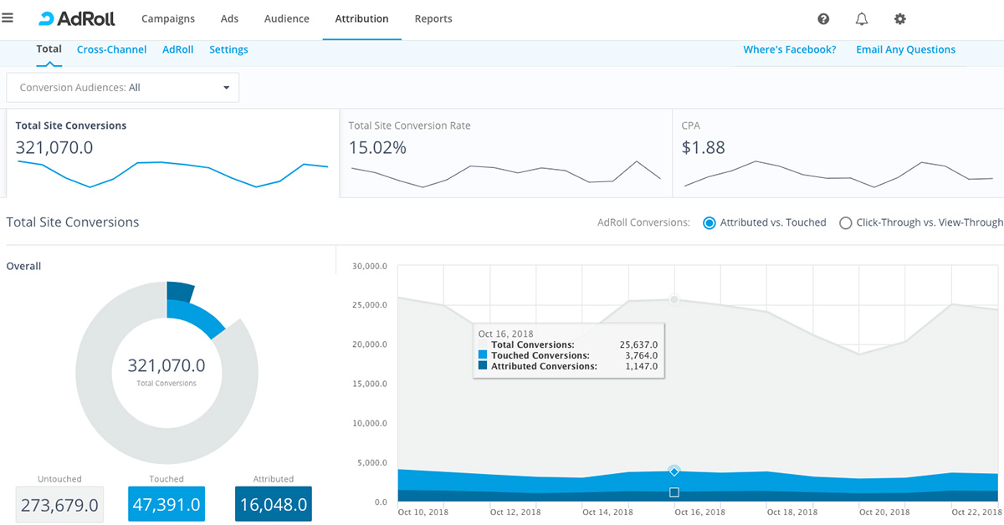Click the Email Any Questions link
Viewport: 1004px width, 525px height.
(x=905, y=50)
